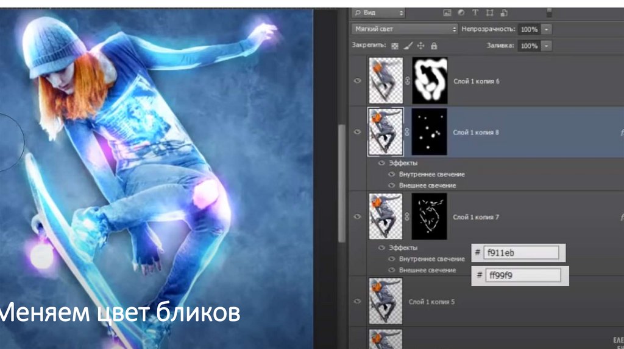Click the f911eb hex color field

click(521, 252)
